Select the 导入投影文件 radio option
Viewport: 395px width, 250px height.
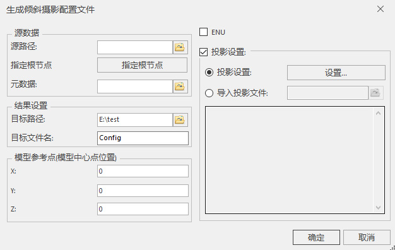pyautogui.click(x=209, y=93)
